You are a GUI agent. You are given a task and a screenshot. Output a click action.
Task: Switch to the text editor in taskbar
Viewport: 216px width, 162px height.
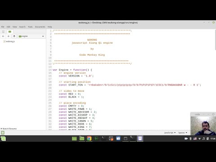point(140,139)
